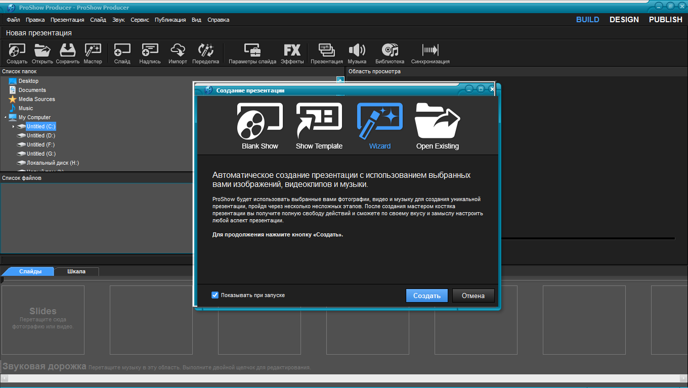Add a slide with the Слайд icon

[122, 54]
